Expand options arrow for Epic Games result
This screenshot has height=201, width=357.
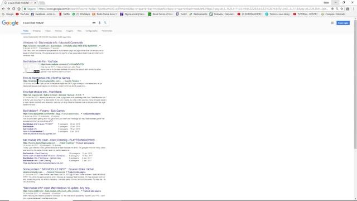pos(81,114)
